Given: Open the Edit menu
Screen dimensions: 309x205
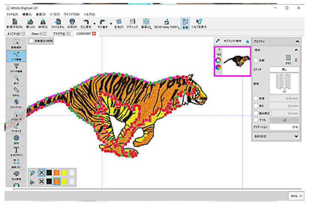Looking at the screenshot, I should (27, 14).
